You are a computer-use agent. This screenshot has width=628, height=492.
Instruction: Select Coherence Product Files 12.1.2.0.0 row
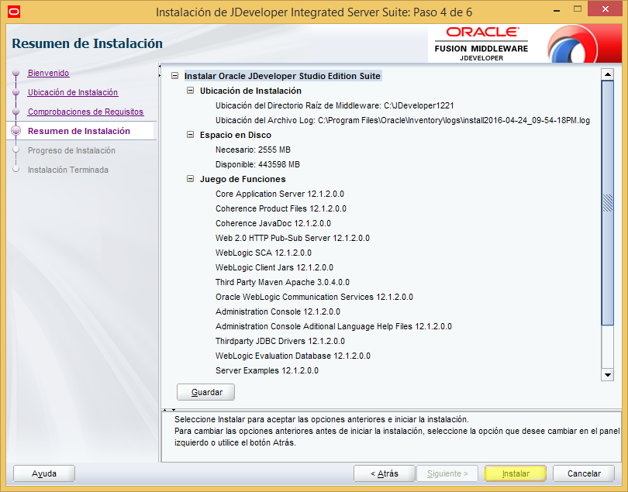[281, 208]
